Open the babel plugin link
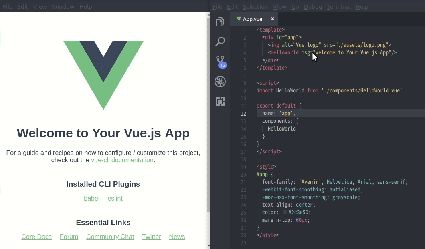The height and width of the screenshot is (249, 425). pos(91,199)
